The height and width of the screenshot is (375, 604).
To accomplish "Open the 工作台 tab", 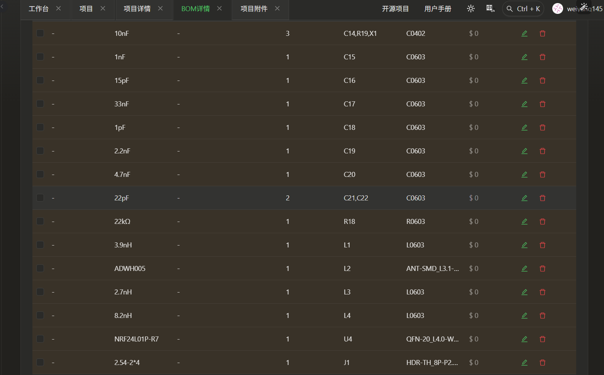I will click(x=39, y=9).
